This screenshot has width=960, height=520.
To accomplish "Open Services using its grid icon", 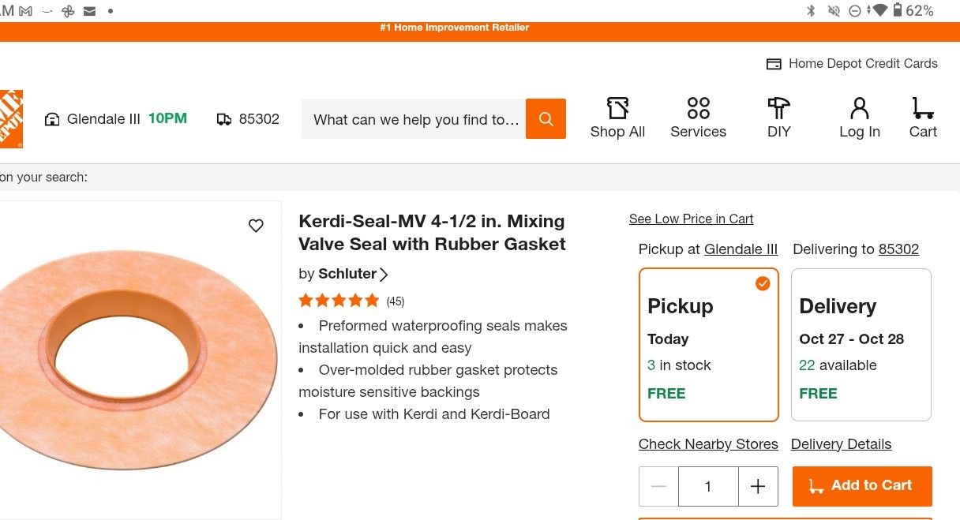I will tap(697, 107).
